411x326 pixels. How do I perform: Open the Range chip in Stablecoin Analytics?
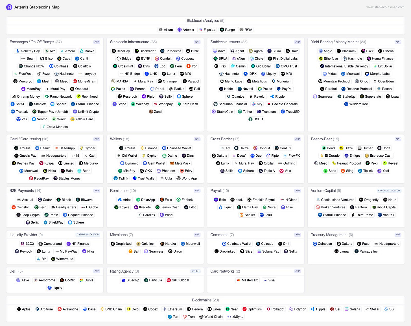[x=227, y=30]
